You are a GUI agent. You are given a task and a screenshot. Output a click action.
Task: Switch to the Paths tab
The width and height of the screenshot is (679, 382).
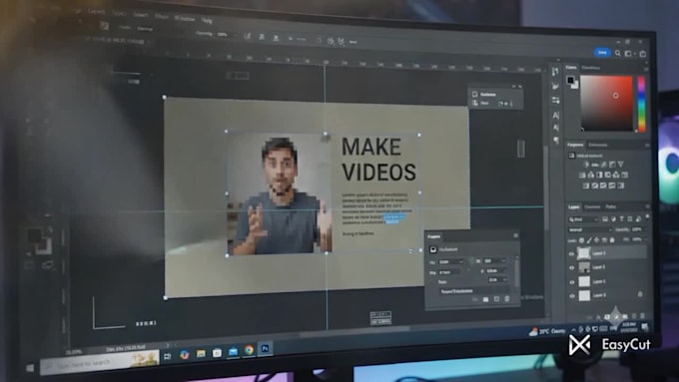pos(610,206)
